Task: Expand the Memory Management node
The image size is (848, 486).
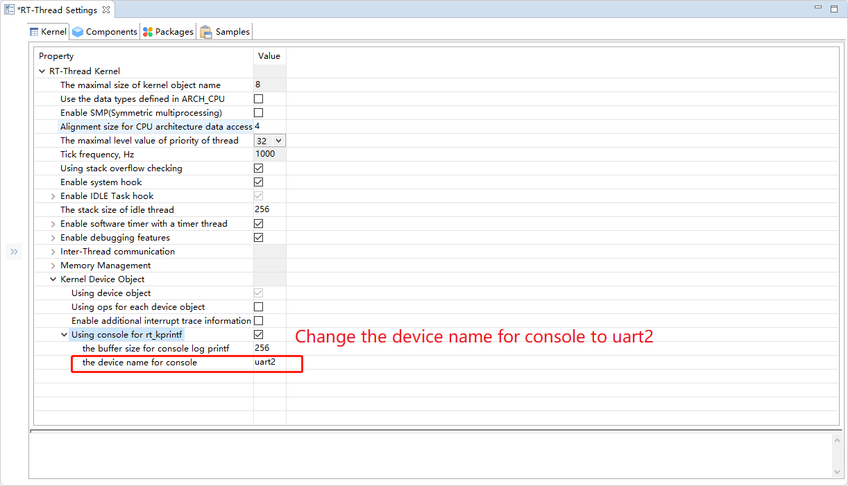Action: 54,266
